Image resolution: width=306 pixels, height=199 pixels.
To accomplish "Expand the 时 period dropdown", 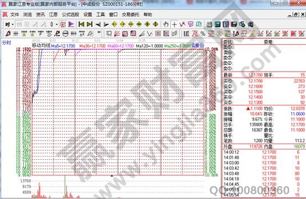I will [x=9, y=25].
